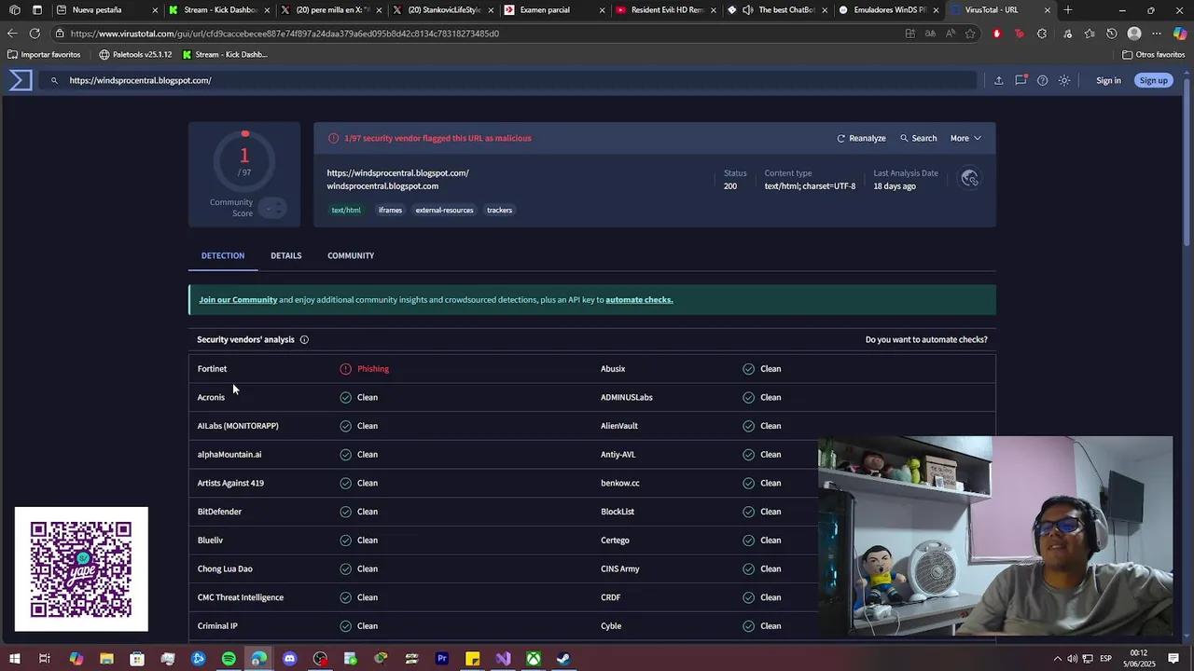Open the Otros favoritos folder
Image resolution: width=1194 pixels, height=671 pixels.
point(1154,55)
